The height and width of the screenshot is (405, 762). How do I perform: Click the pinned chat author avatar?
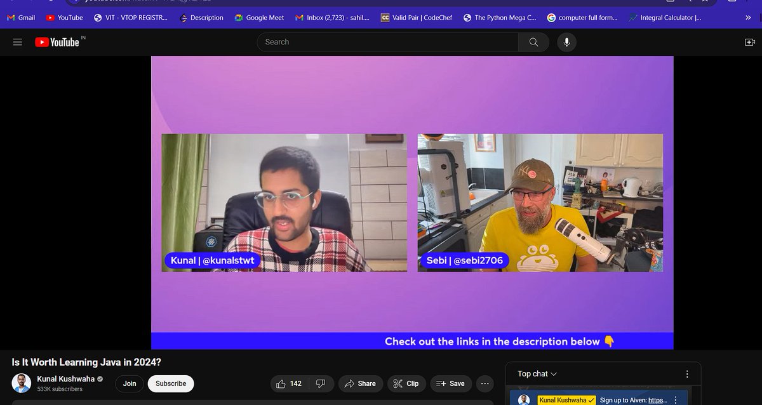point(524,400)
